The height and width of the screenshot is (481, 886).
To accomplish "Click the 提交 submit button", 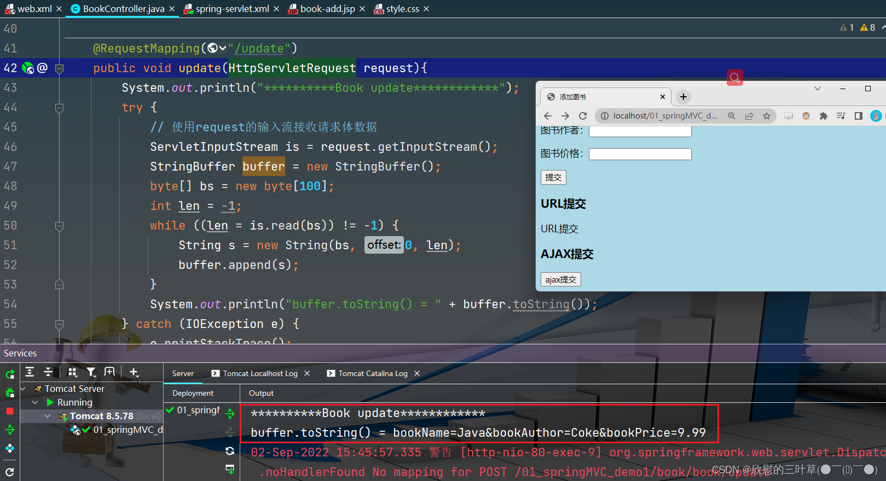I will pyautogui.click(x=553, y=177).
